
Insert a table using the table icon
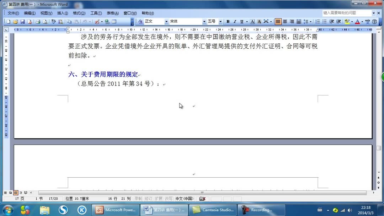point(114,22)
